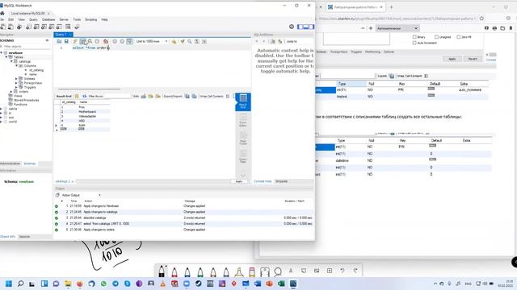Save the query script to file
The height and width of the screenshot is (290, 517).
click(66, 41)
